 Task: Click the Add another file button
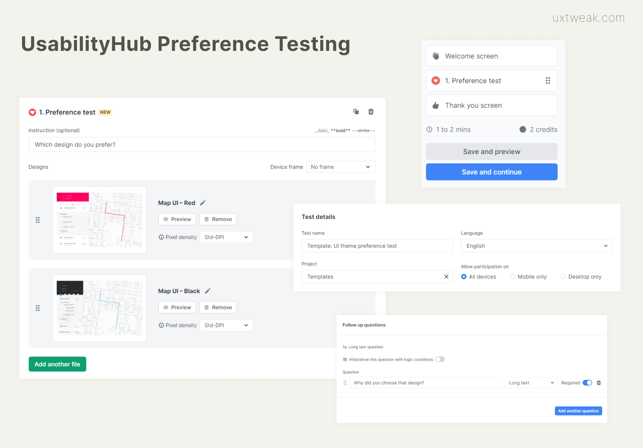tap(57, 364)
